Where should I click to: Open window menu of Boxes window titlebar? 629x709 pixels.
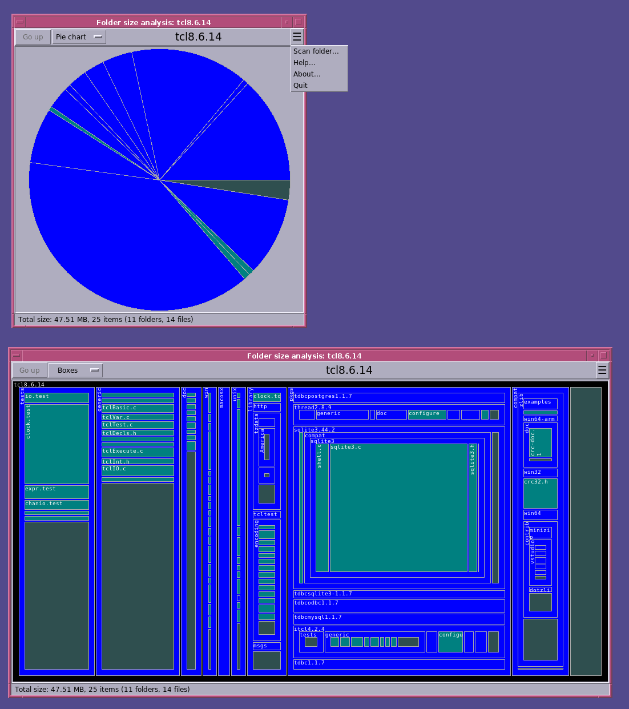(17, 356)
